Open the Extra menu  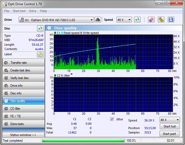click(33, 11)
